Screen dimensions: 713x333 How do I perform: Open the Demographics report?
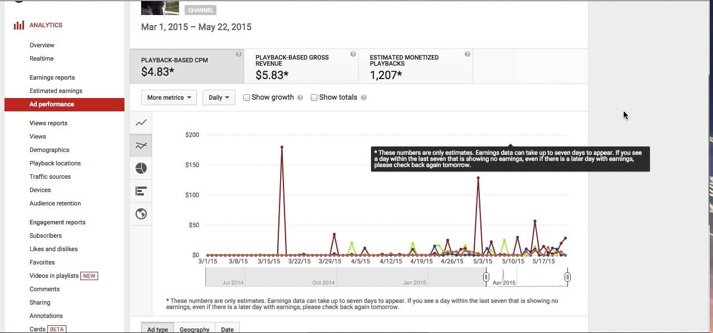49,150
